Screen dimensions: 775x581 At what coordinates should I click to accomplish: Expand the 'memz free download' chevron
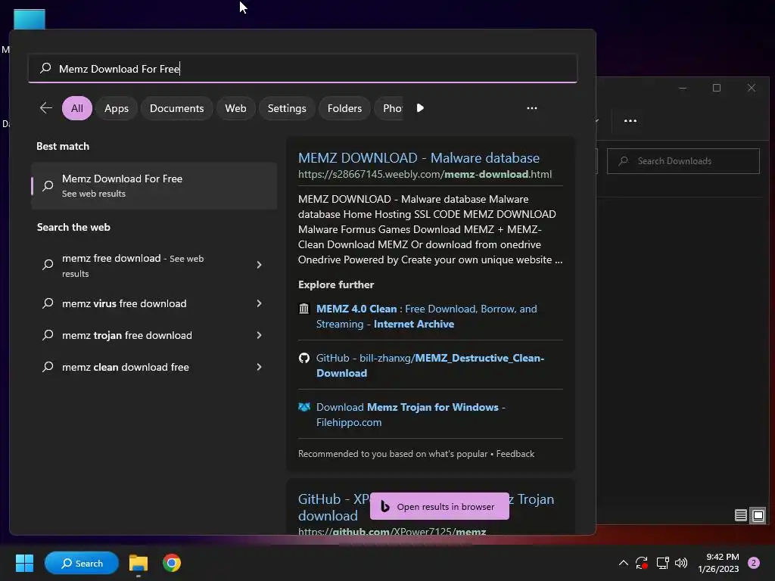pyautogui.click(x=259, y=265)
